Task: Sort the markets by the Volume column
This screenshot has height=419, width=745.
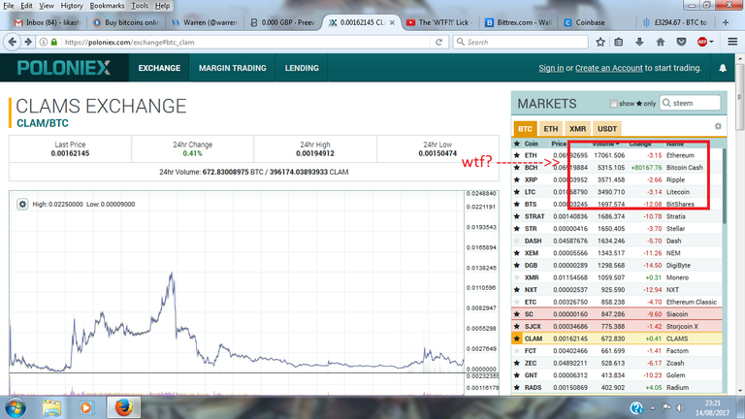Action: [605, 143]
